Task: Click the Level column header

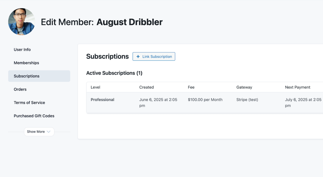Action: pos(95,87)
